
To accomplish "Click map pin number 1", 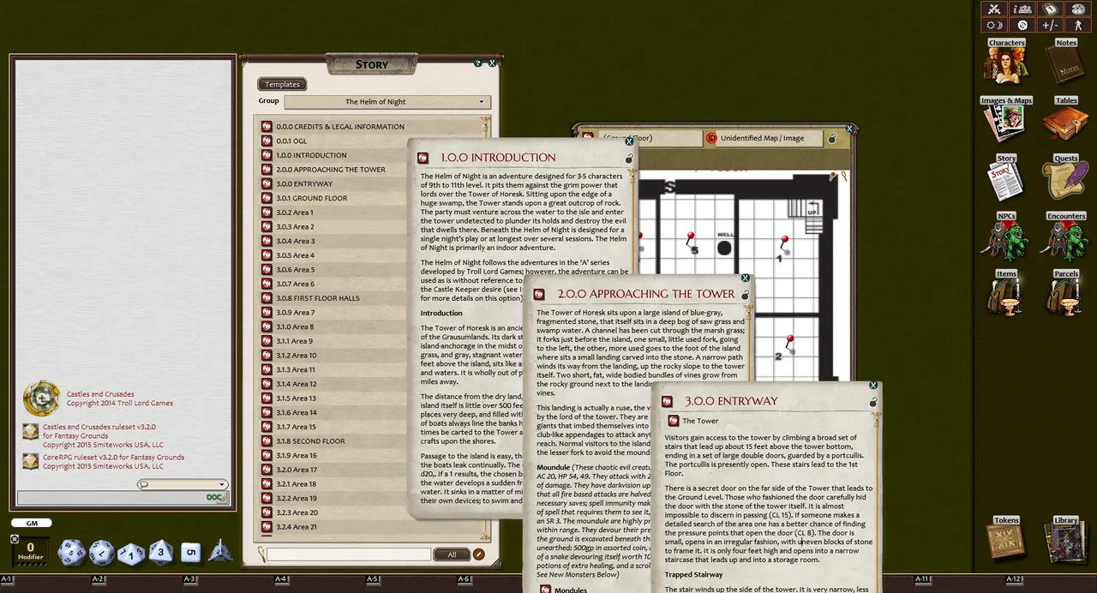I will click(x=782, y=246).
